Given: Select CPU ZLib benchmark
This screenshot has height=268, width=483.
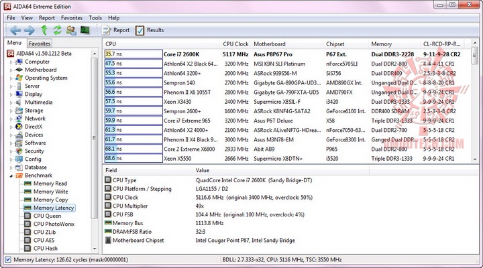Looking at the screenshot, I should (x=40, y=232).
